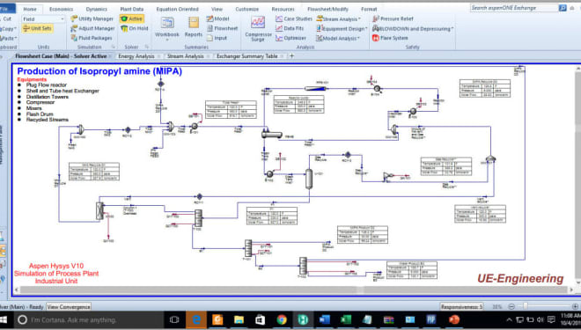Screen dimensions: 581x330
Task: Select the compressor unit on the flowsheet
Action: point(387,177)
